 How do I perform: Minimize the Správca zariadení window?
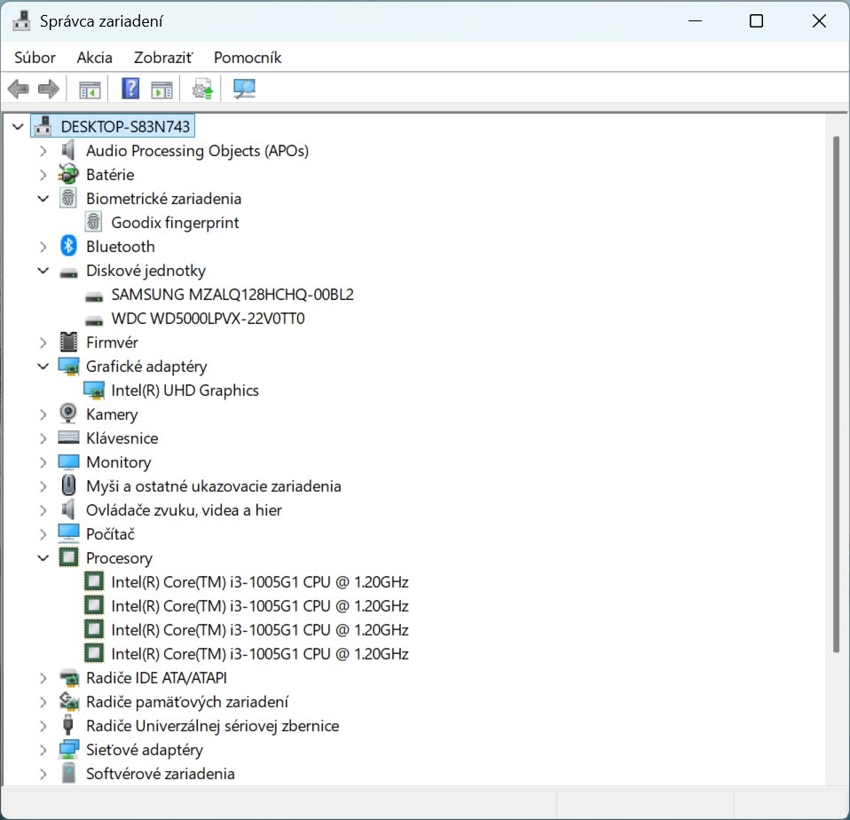pos(695,21)
